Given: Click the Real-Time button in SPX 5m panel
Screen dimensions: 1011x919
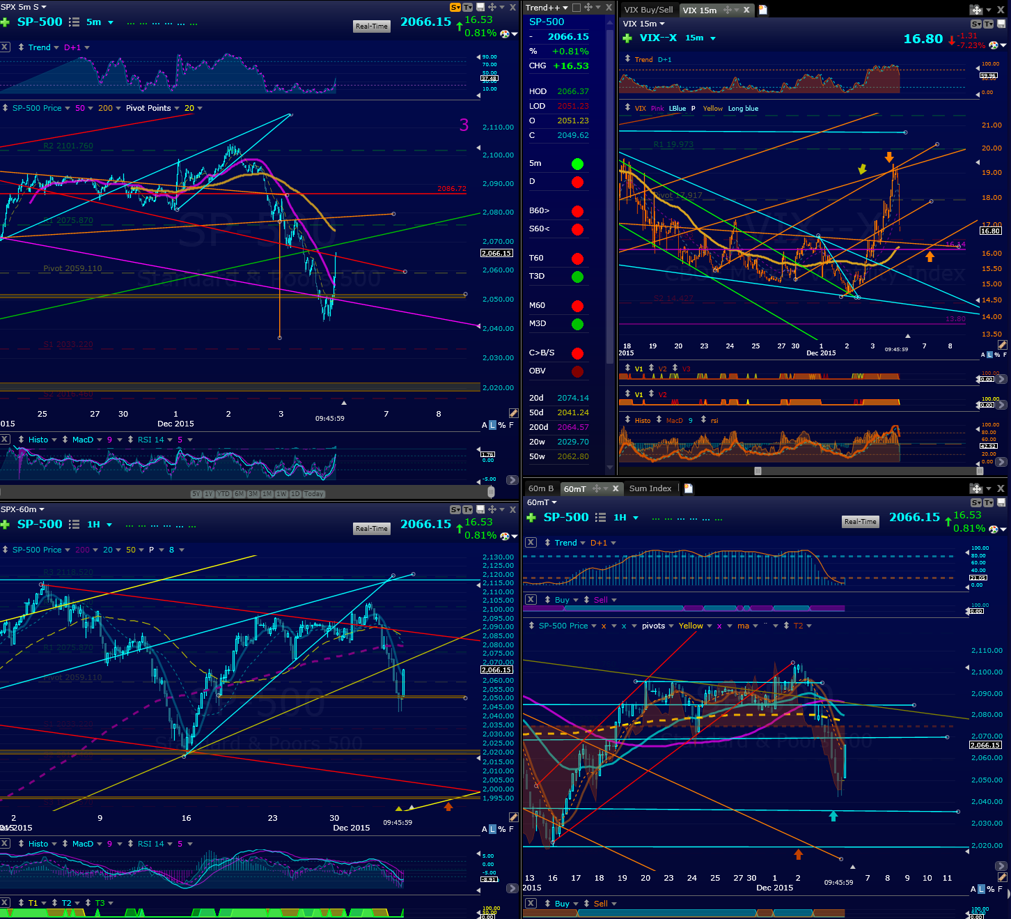Looking at the screenshot, I should (372, 26).
